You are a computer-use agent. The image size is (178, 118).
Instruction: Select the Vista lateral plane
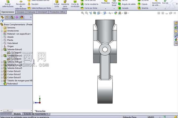pos(11,43)
